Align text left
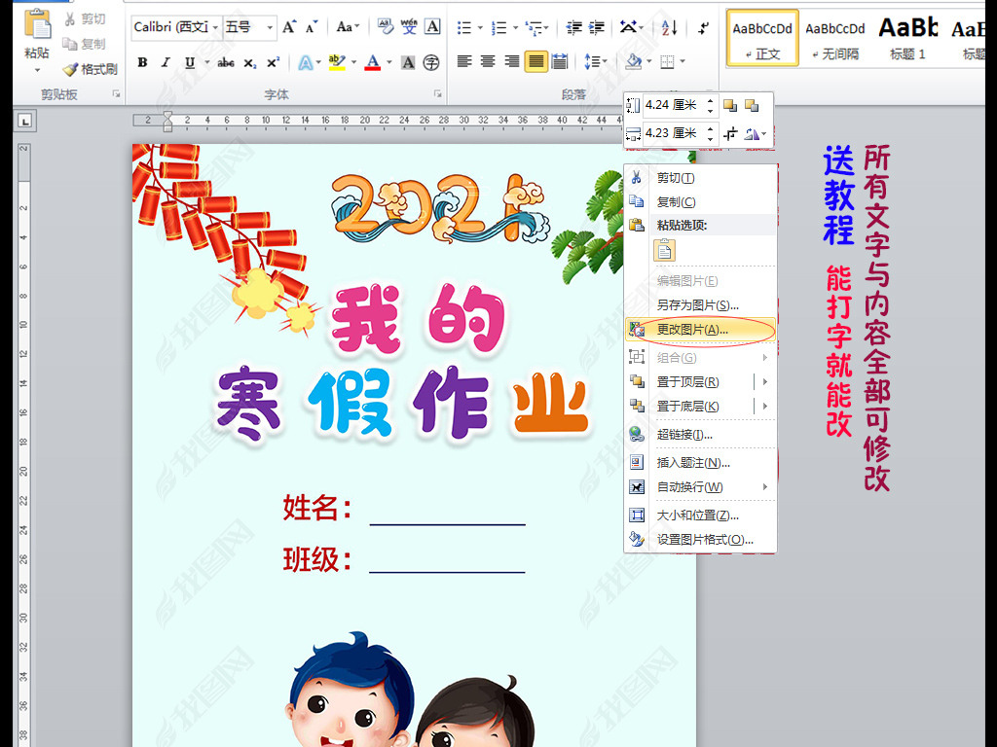 pos(464,61)
